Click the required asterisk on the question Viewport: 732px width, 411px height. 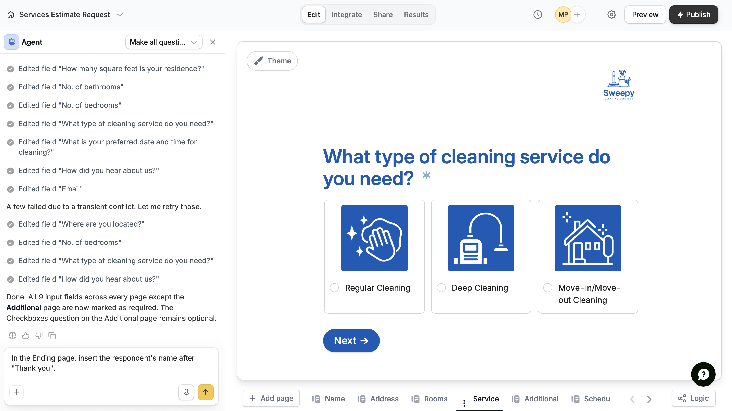426,175
